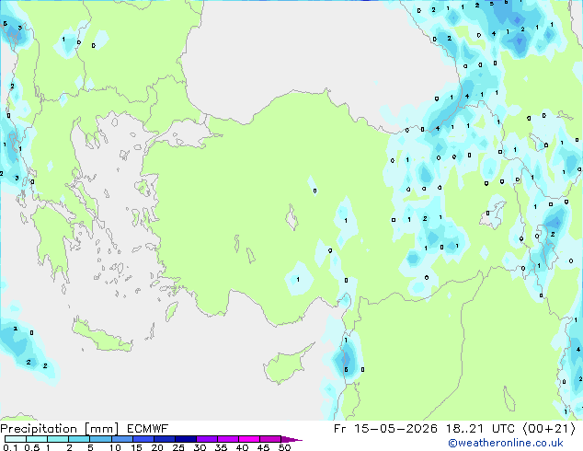Viewport: 583px width, 451px height.
Task: Click the legend scale label '20'
Action: [157, 447]
